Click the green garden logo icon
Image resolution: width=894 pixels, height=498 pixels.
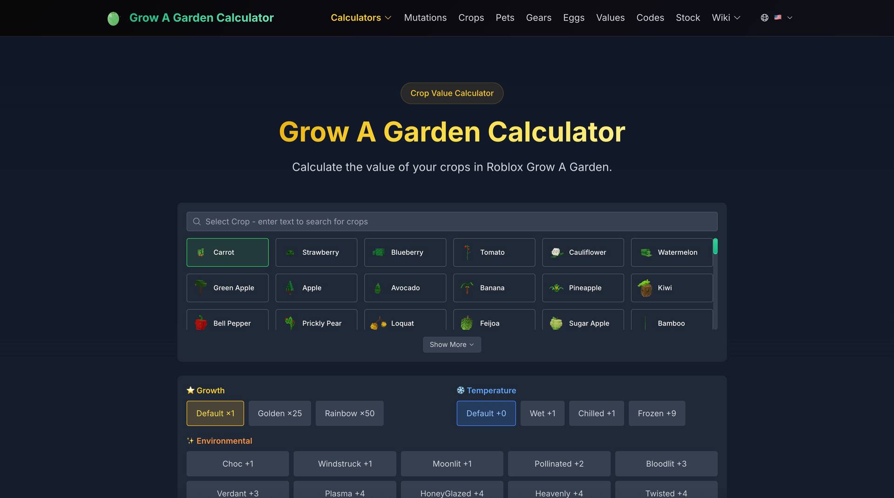click(113, 18)
